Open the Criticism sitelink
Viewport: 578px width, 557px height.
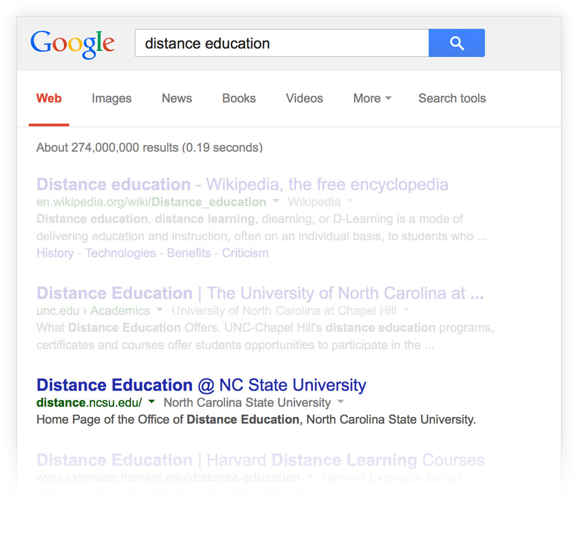coord(245,253)
